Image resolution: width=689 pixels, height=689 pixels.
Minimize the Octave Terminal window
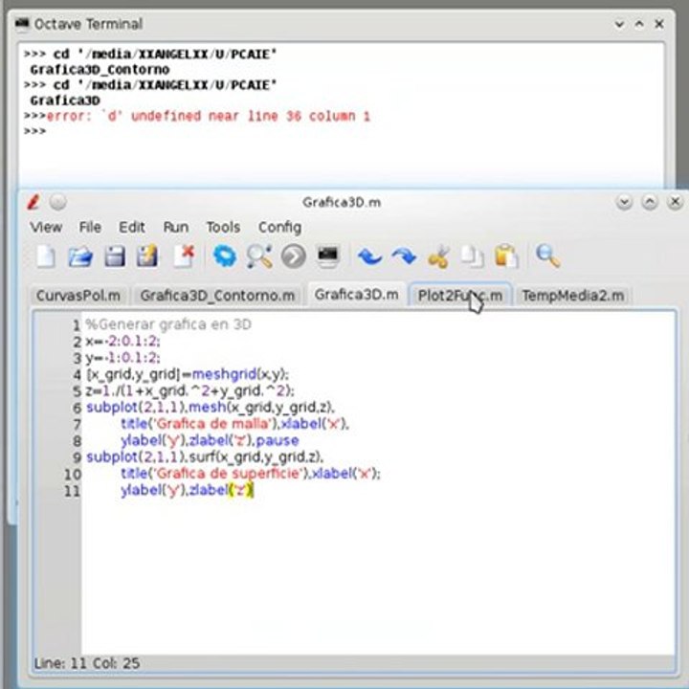tap(619, 24)
